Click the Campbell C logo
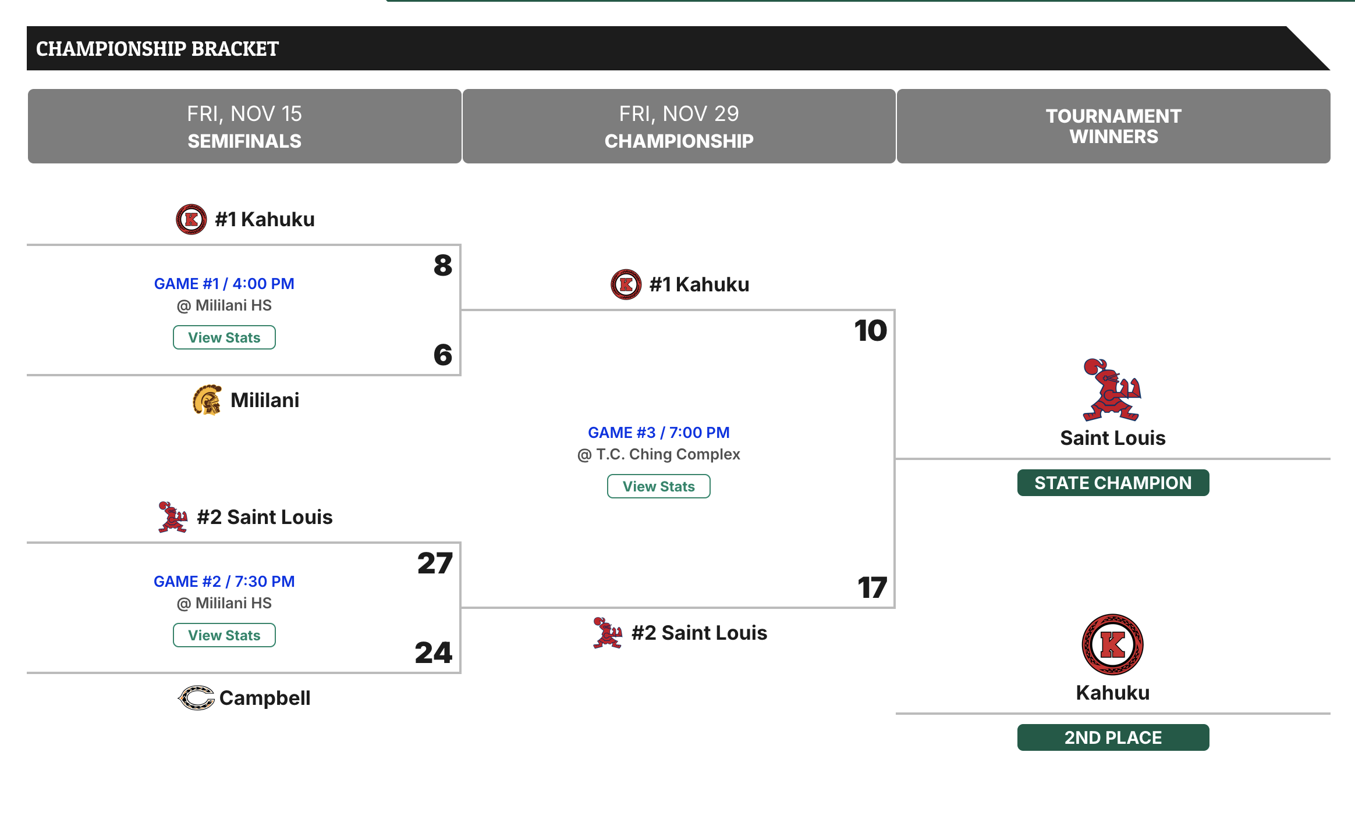Viewport: 1355px width, 827px height. [196, 698]
